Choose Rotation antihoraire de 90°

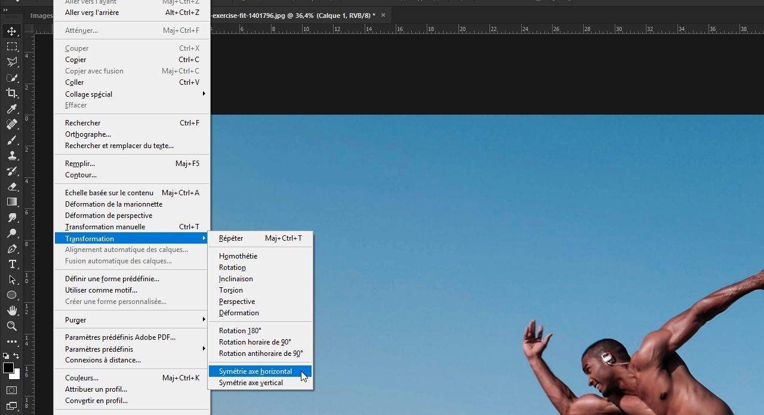pos(260,353)
